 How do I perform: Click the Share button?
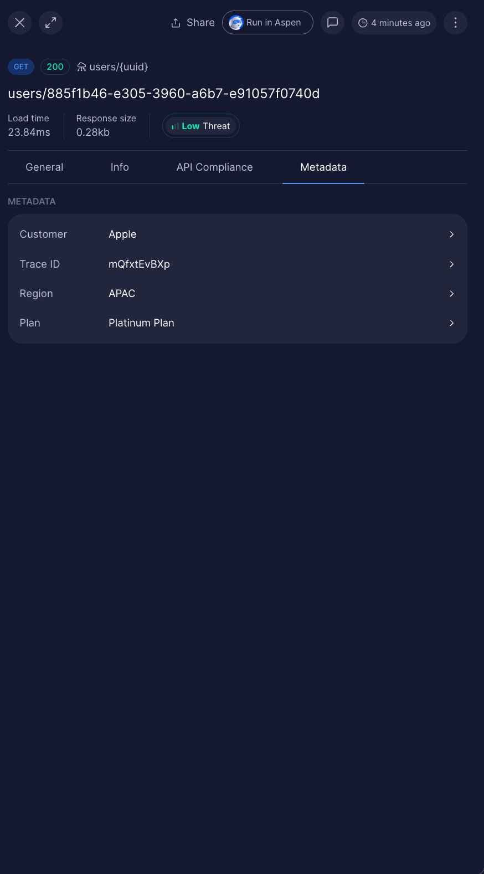192,23
